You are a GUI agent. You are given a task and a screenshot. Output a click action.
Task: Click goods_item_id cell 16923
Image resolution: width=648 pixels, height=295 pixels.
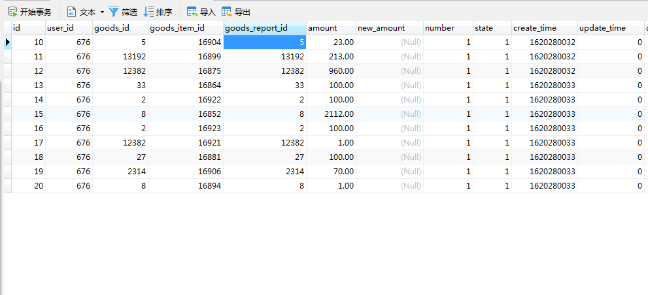(186, 129)
